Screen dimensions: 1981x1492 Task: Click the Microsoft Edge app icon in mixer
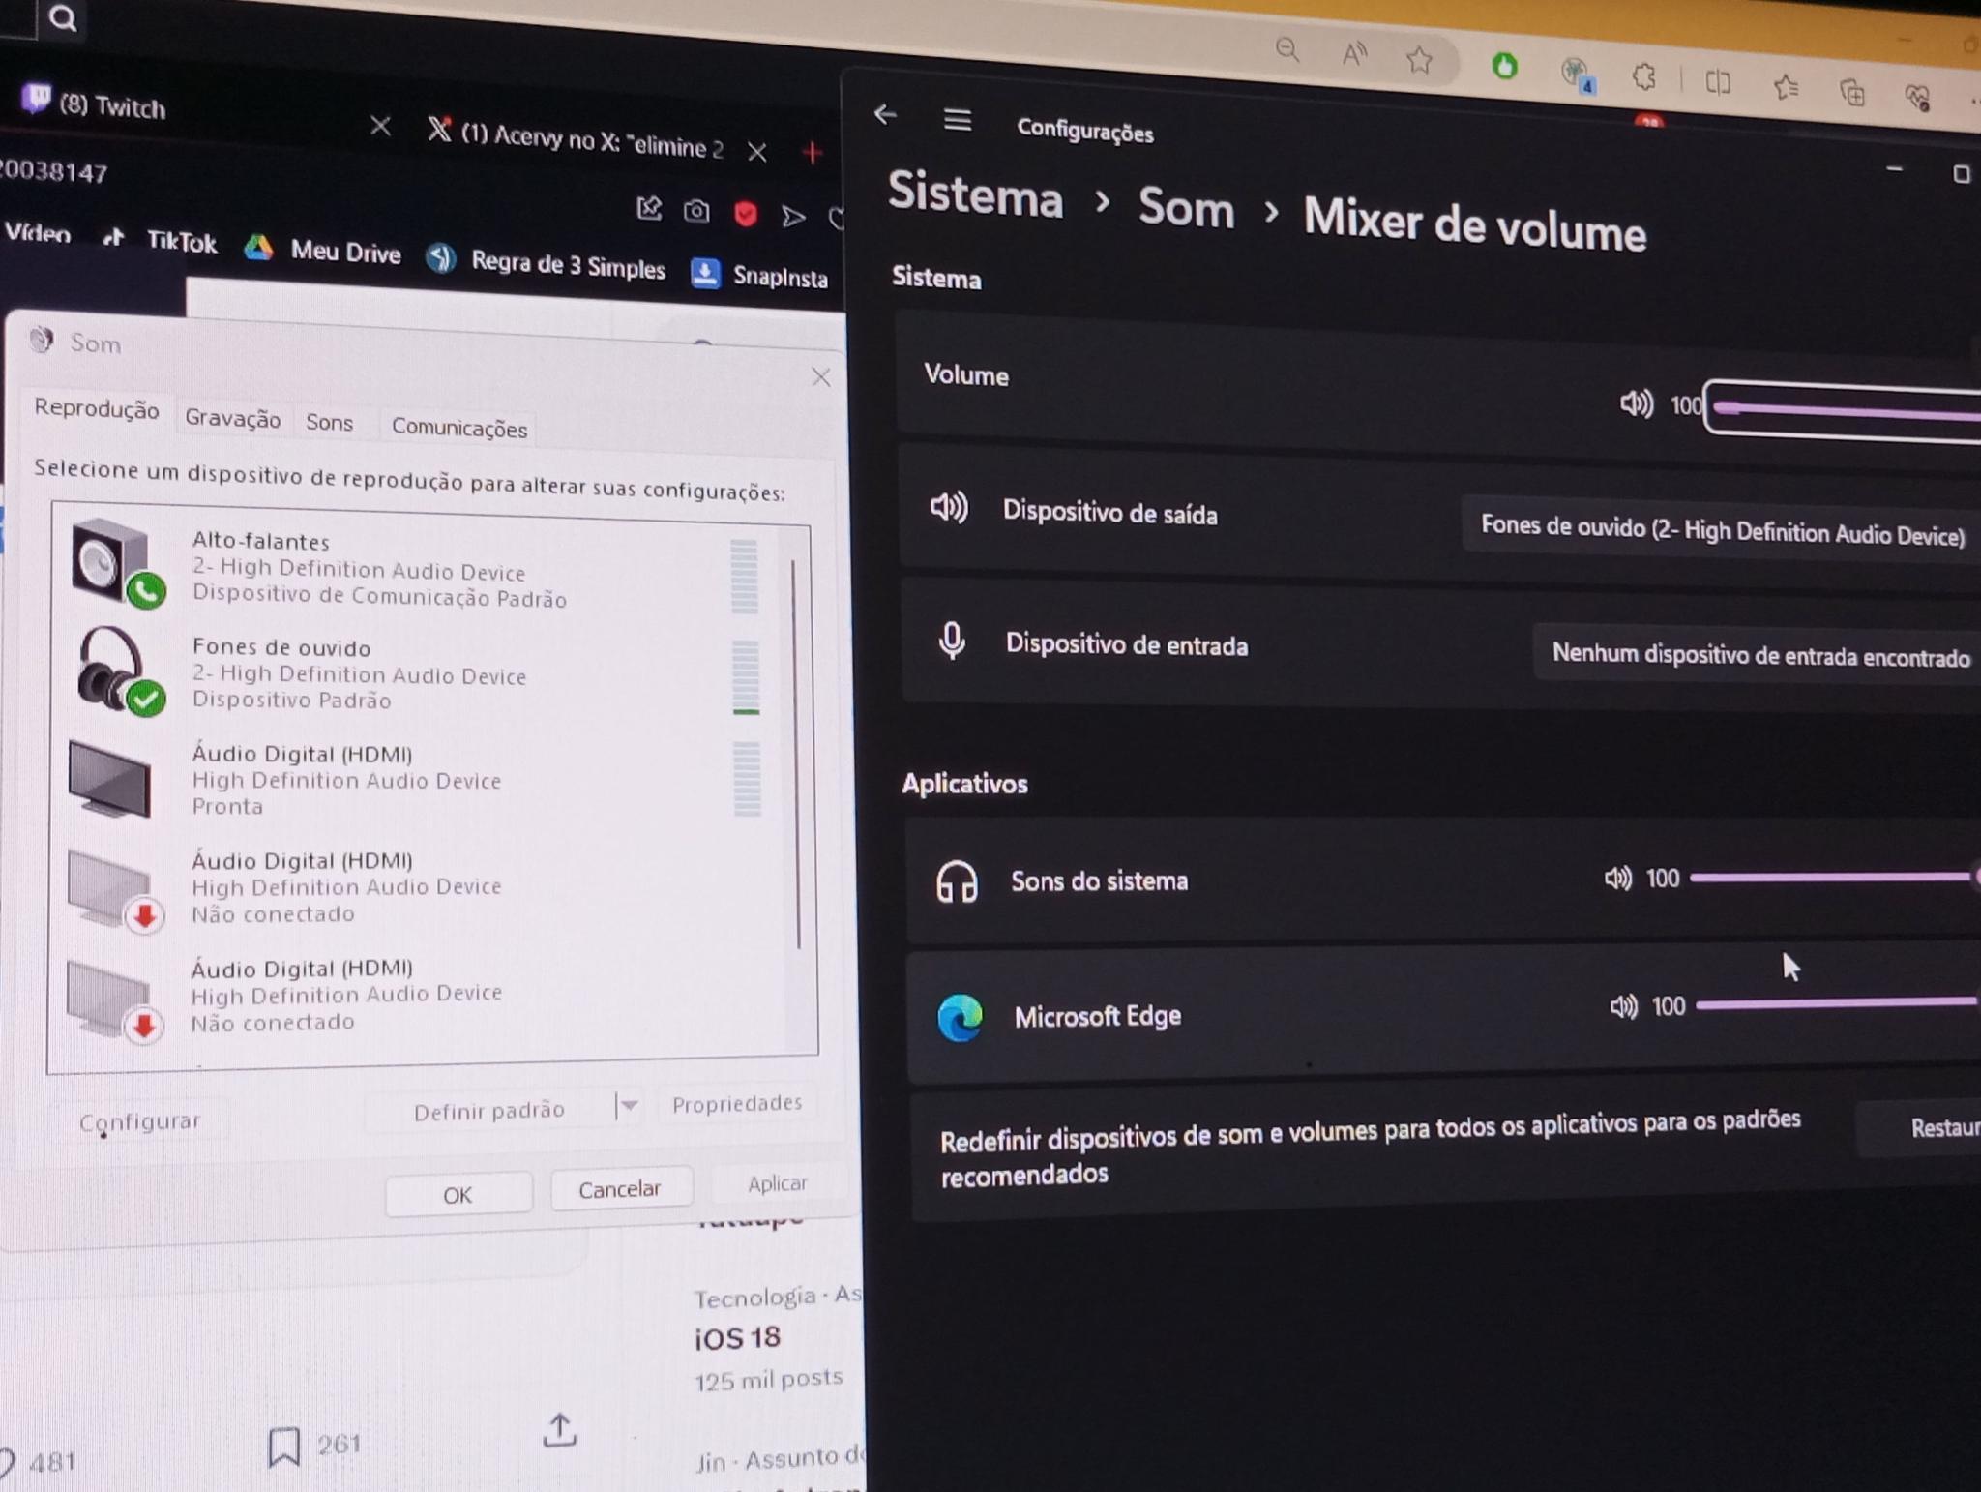click(960, 1018)
